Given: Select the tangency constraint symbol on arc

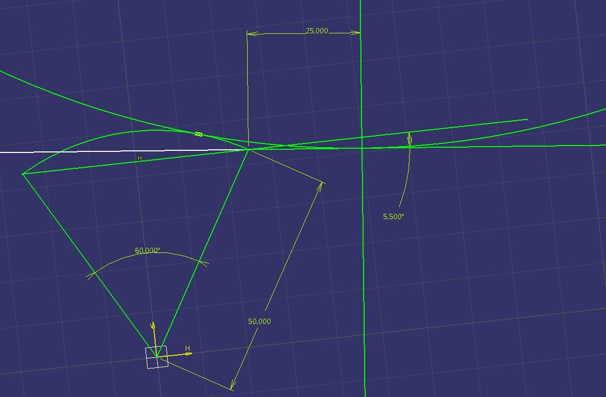Looking at the screenshot, I should [198, 134].
